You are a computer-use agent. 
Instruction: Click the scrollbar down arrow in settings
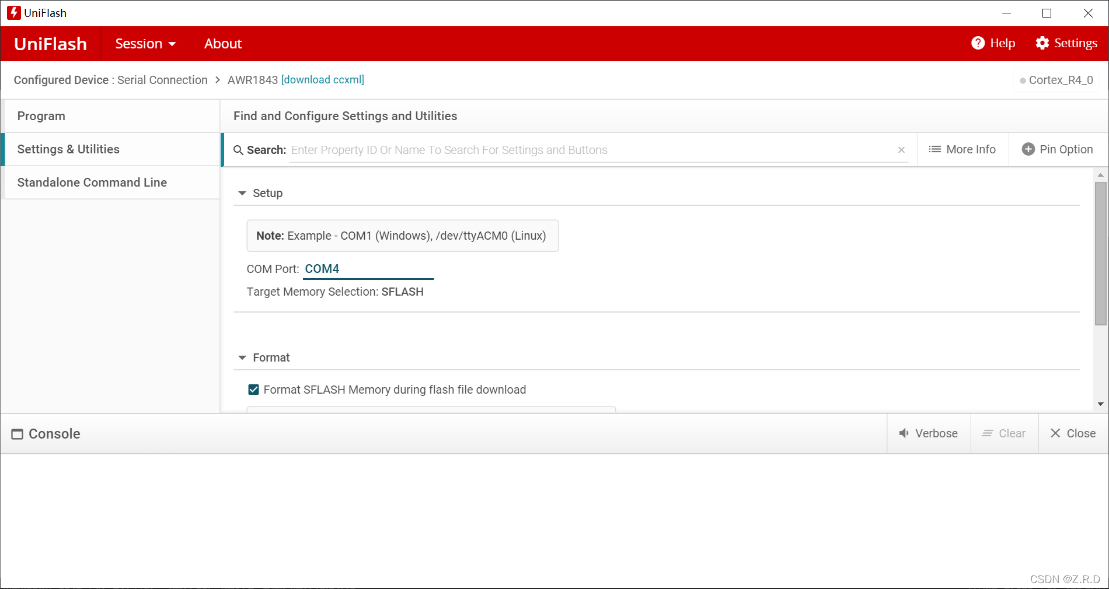tap(1100, 404)
